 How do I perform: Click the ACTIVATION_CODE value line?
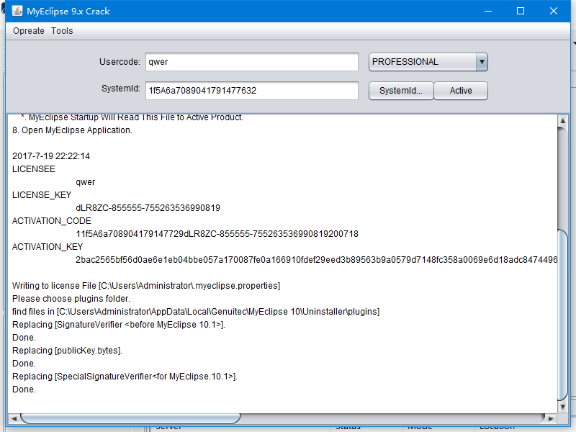[217, 234]
